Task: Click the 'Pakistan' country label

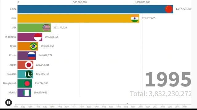Action: (12, 74)
